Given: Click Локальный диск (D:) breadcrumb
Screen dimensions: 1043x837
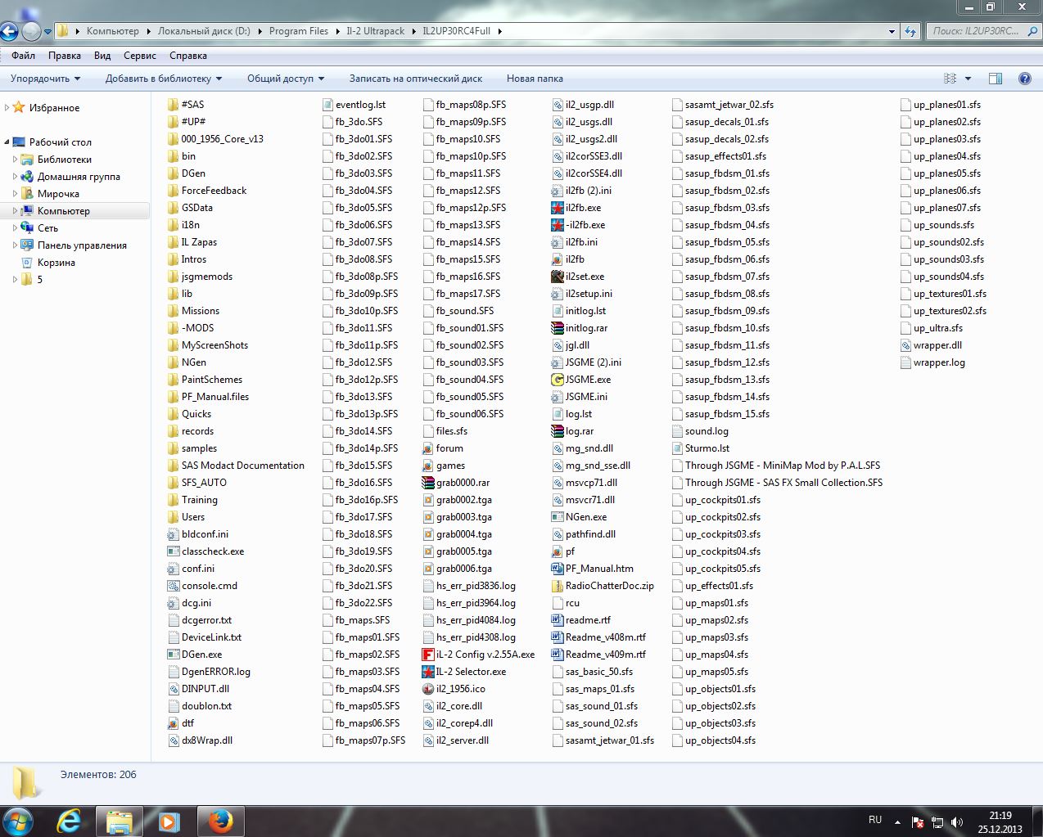Looking at the screenshot, I should pos(205,31).
